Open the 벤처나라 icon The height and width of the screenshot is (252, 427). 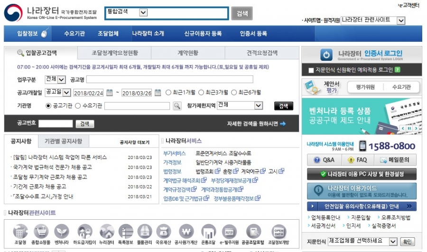[62, 232]
